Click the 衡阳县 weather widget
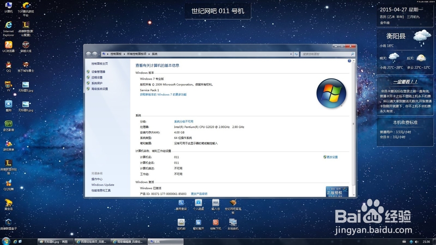 coord(405,51)
